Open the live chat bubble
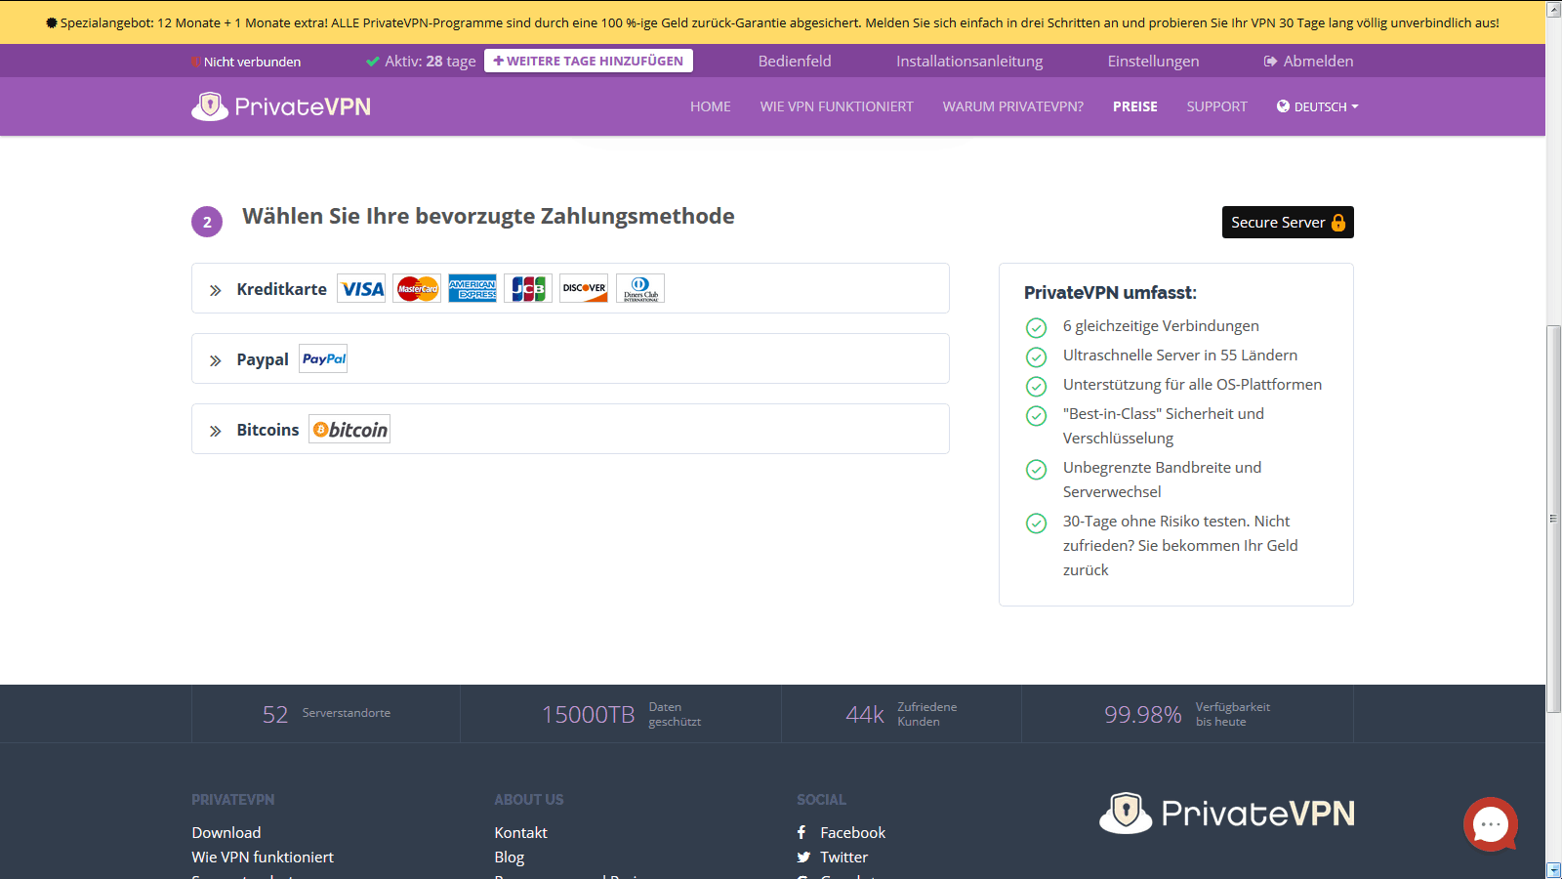 click(1490, 824)
